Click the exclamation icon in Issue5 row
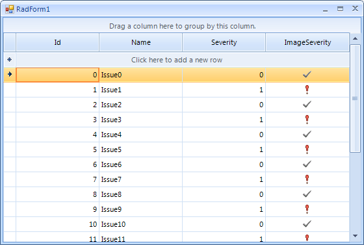364x245 pixels. [307, 149]
